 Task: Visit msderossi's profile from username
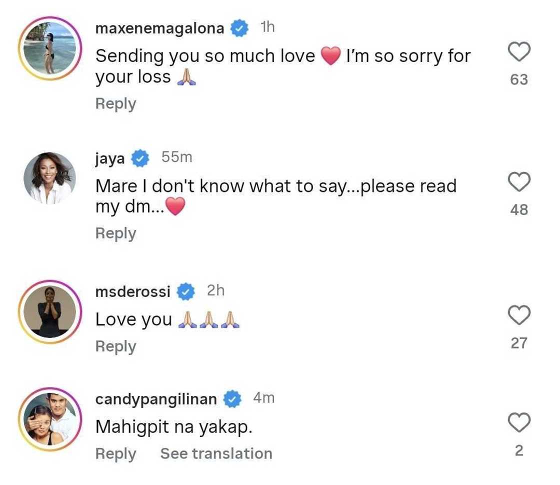(x=132, y=291)
